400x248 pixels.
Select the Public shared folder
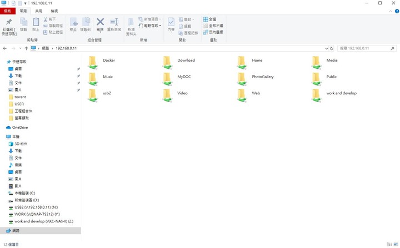(324, 79)
